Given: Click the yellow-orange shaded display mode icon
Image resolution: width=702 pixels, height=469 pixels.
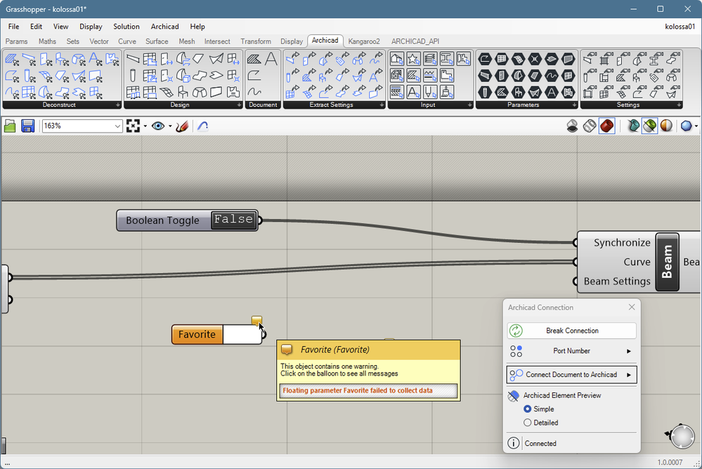Looking at the screenshot, I should point(665,125).
